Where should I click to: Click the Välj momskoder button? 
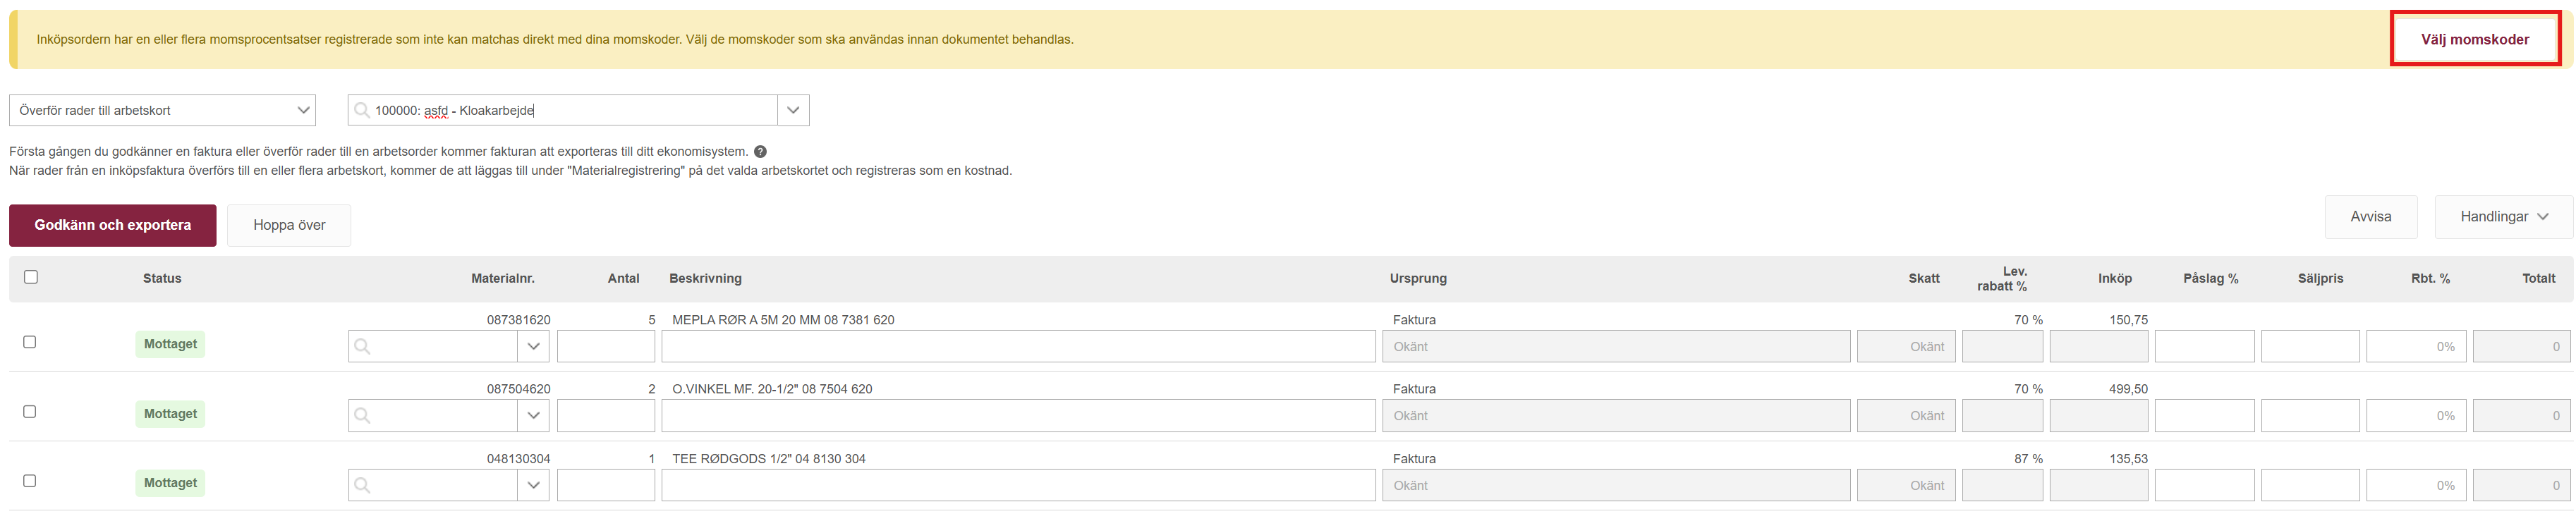click(2474, 39)
